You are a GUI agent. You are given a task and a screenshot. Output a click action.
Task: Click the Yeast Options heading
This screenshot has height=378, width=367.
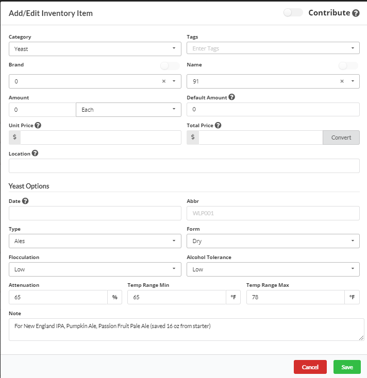29,186
